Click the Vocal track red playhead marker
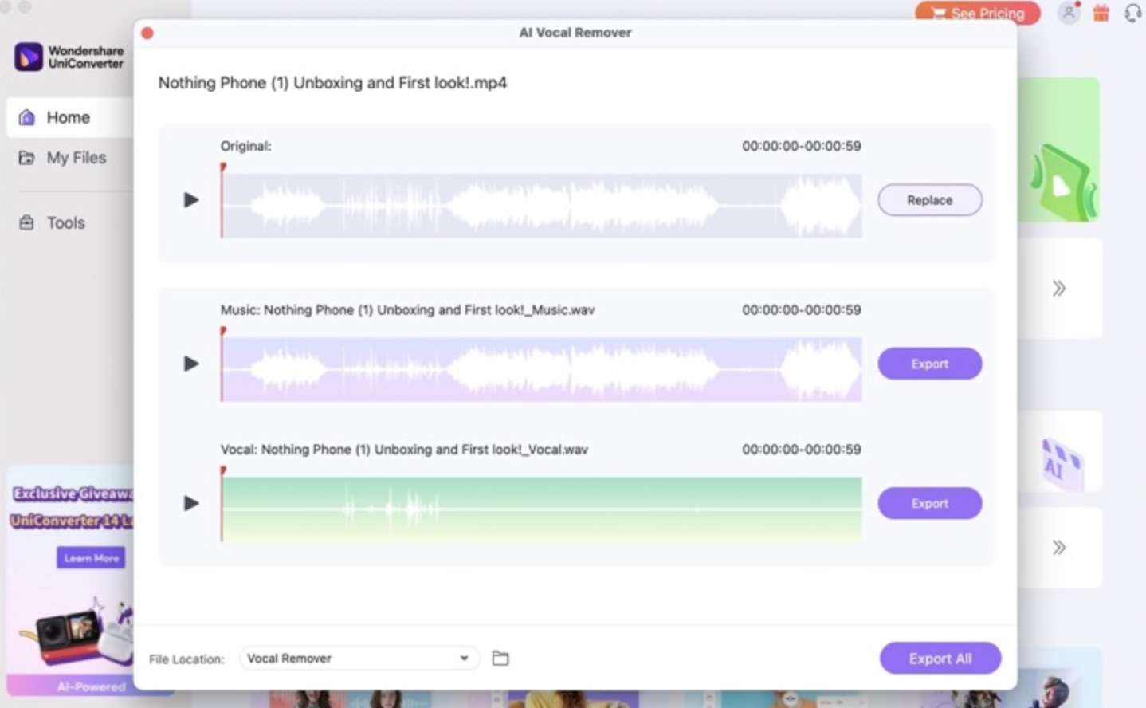Viewport: 1146px width, 708px height. [223, 470]
